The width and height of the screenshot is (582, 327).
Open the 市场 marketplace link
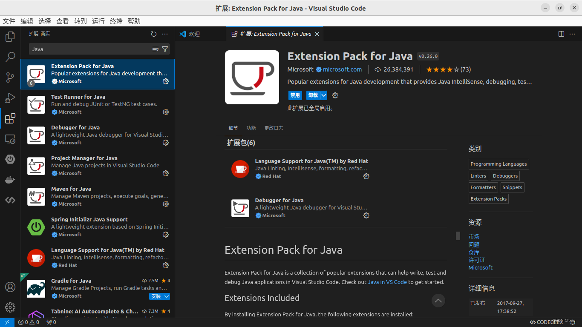[474, 237]
